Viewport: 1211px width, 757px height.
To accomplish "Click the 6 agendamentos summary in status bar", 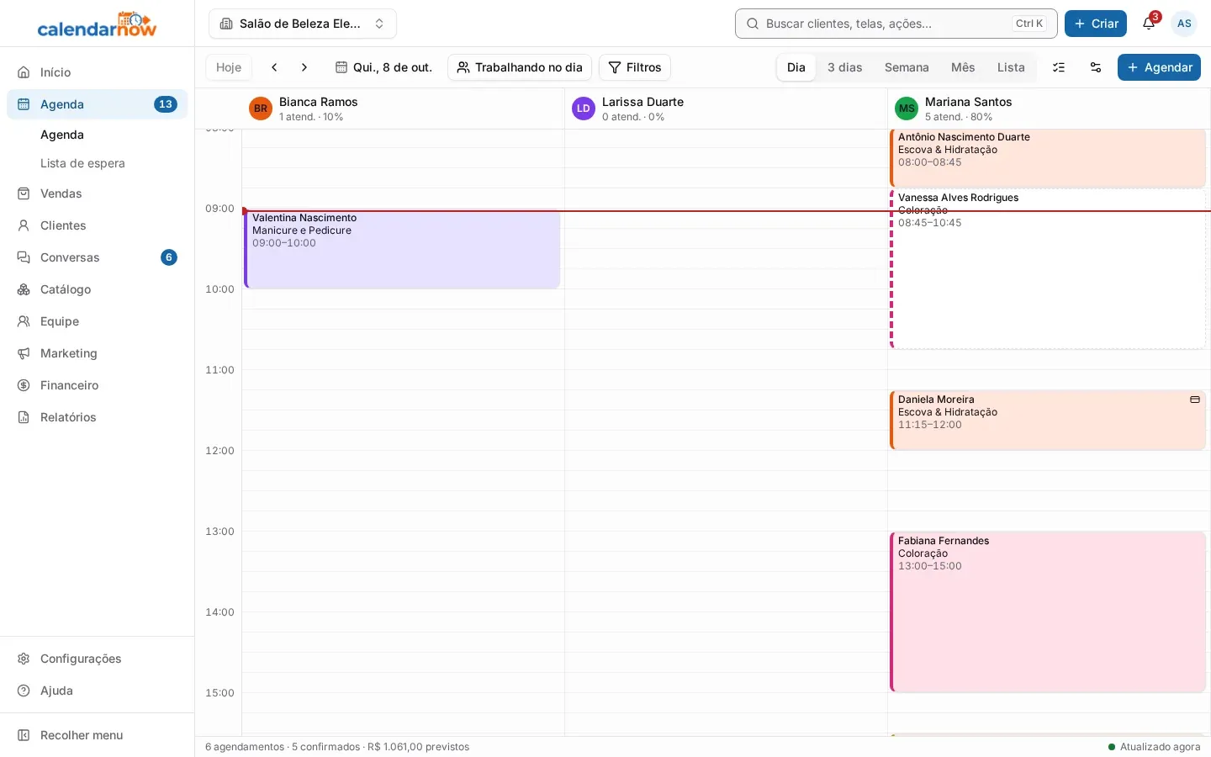I will click(245, 747).
